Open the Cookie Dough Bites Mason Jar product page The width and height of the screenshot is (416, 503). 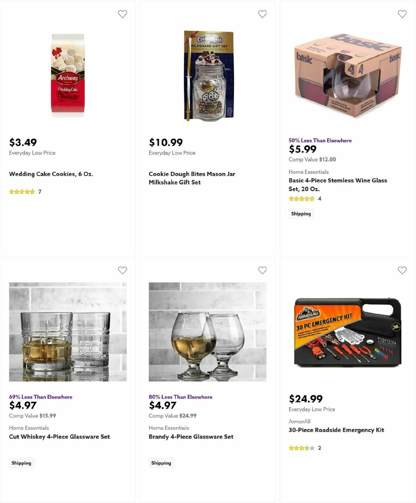pyautogui.click(x=192, y=178)
